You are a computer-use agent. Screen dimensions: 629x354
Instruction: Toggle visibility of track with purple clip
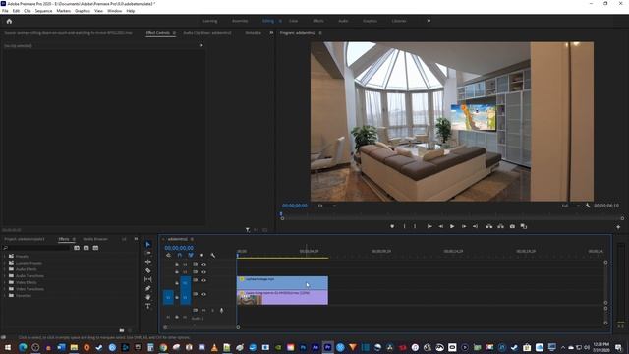pos(203,294)
